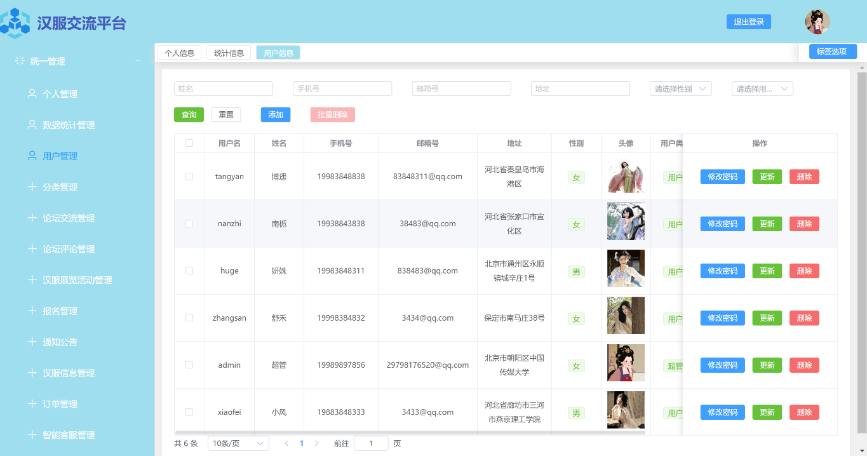Open nanzhi's avatar thumbnail
This screenshot has height=456, width=867.
point(626,221)
